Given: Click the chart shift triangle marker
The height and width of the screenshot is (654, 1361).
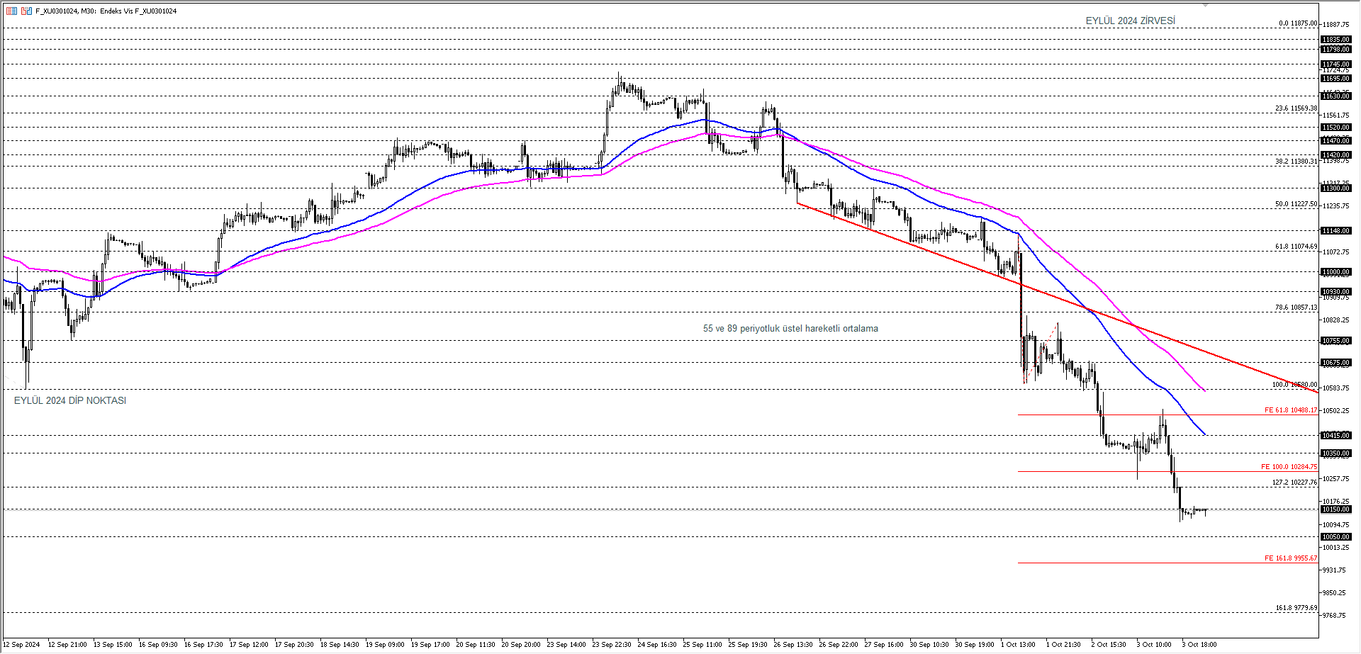Looking at the screenshot, I should pyautogui.click(x=1205, y=5).
